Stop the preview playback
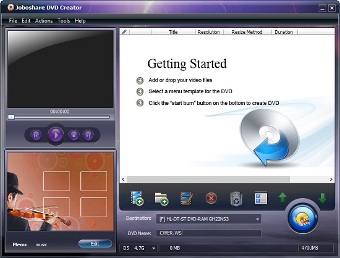The image size is (340, 258). pyautogui.click(x=74, y=136)
